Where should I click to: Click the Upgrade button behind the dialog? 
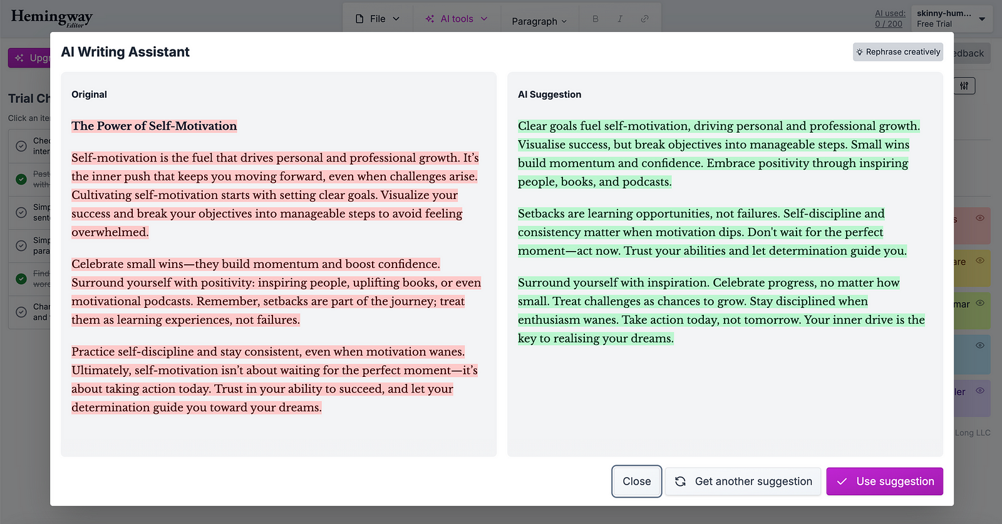[29, 58]
